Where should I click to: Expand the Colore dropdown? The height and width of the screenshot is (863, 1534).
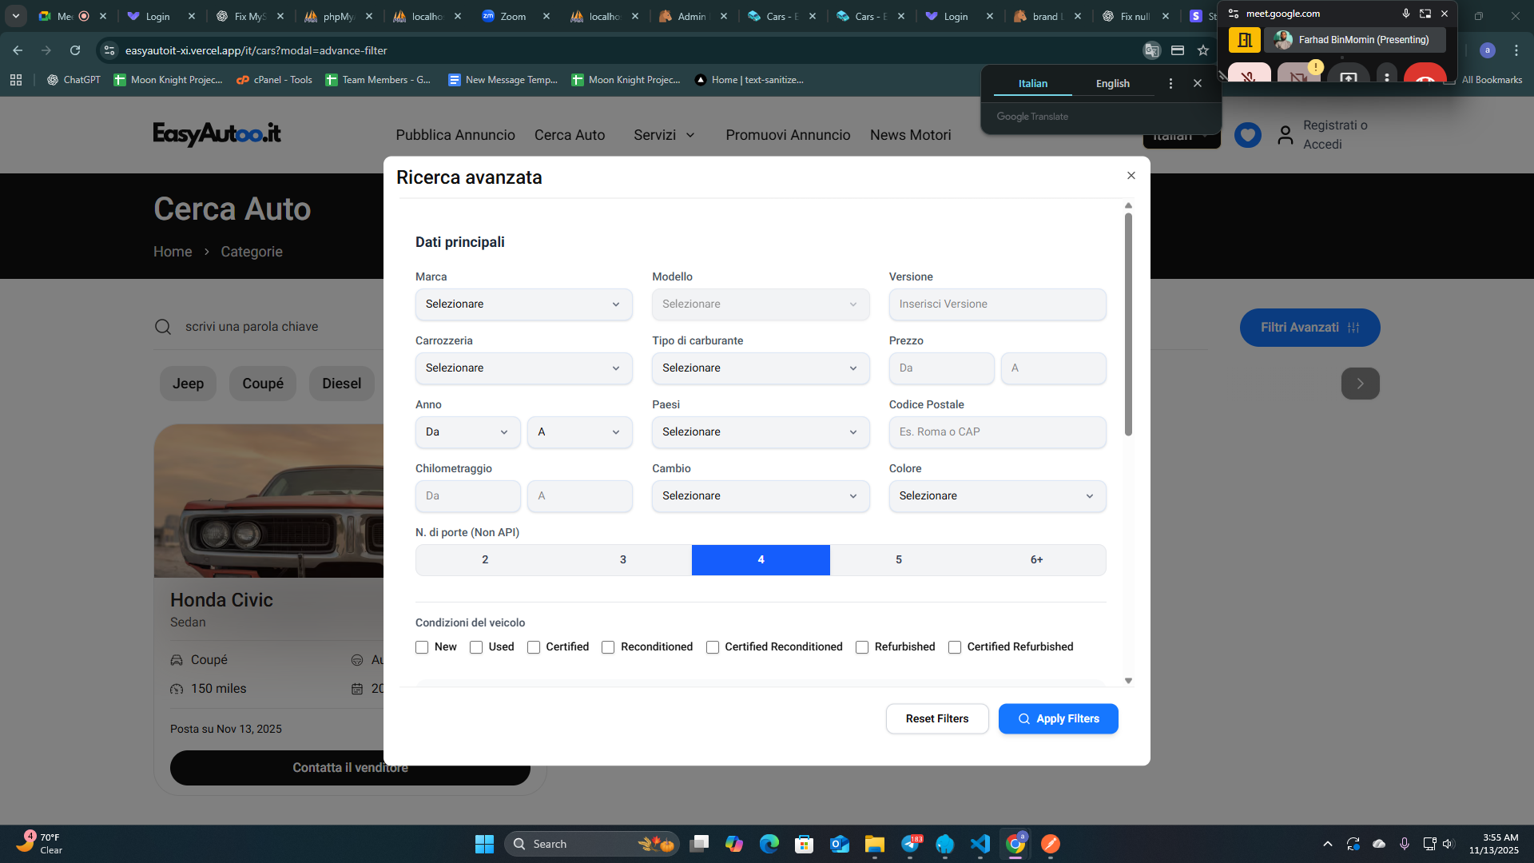point(997,496)
